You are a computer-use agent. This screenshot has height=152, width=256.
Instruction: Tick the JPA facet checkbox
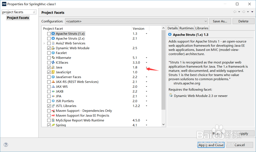[49, 96]
